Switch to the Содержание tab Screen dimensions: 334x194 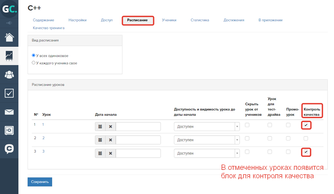43,20
